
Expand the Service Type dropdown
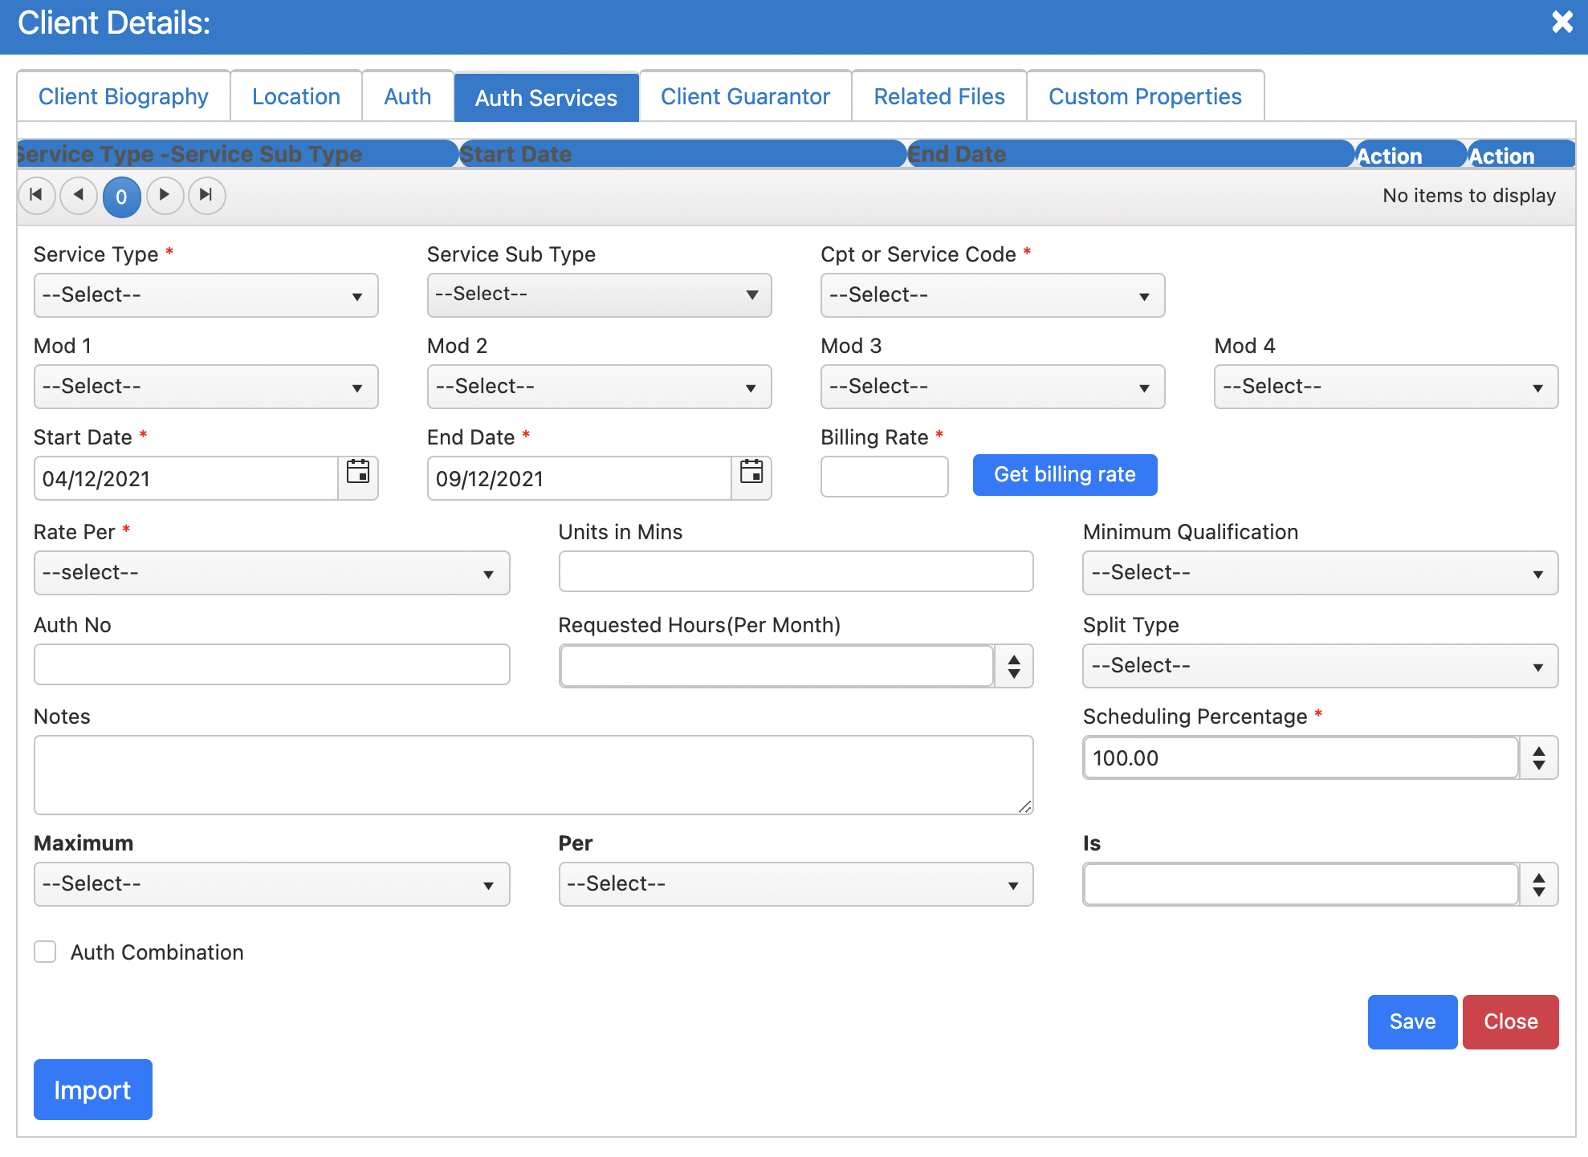pos(206,295)
